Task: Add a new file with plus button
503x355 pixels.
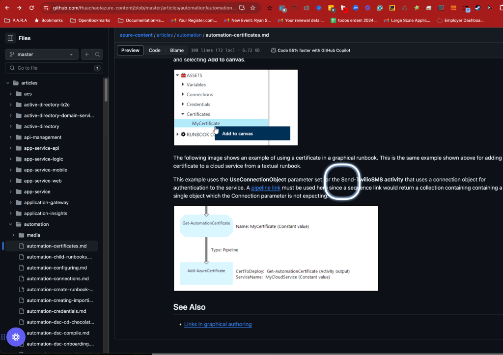Action: 86,55
